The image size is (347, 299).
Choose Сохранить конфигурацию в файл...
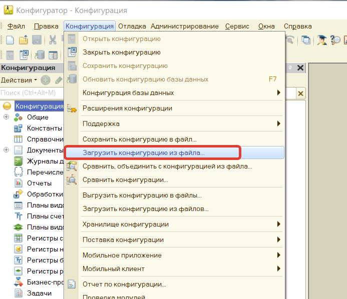click(139, 139)
